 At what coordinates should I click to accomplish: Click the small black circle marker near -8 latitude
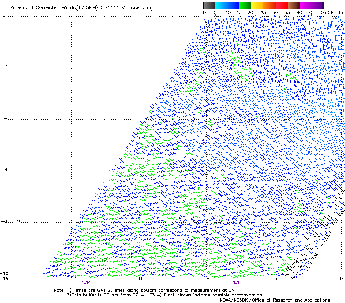[19, 221]
